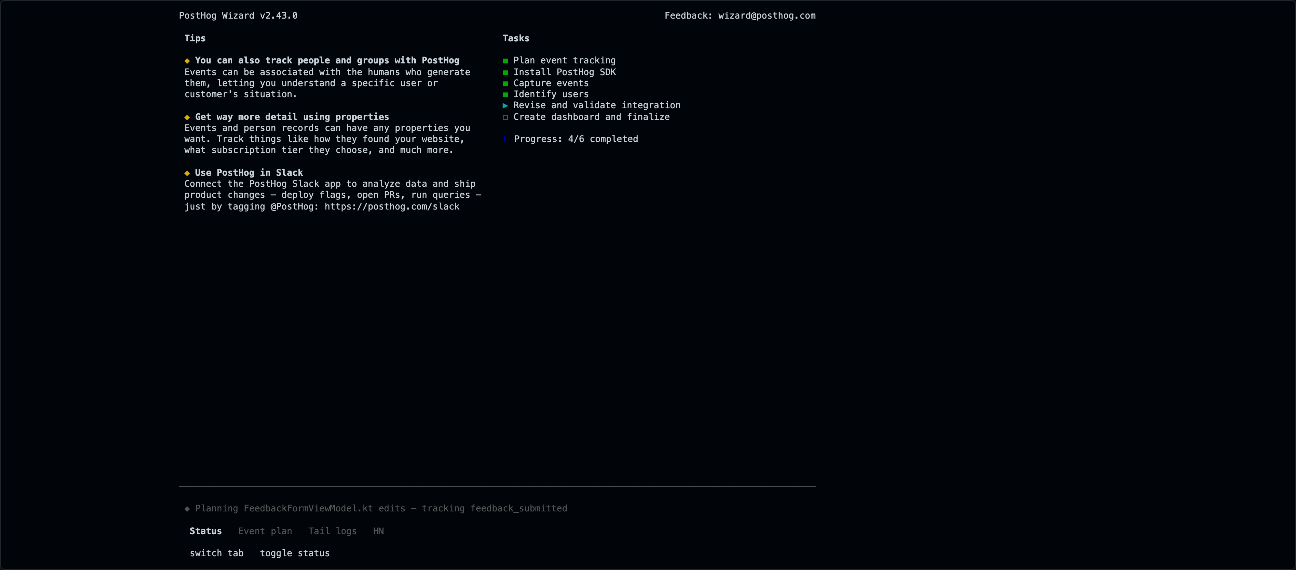
Task: Select the 'Capture events' task text
Action: (551, 83)
